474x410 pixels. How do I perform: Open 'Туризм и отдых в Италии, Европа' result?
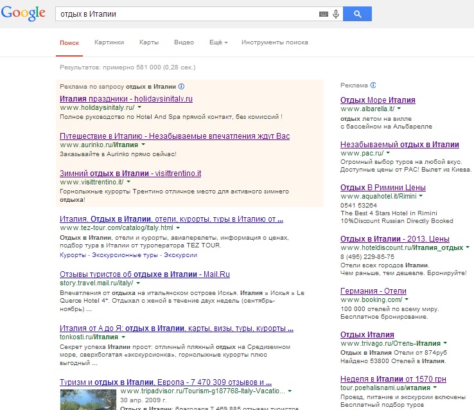click(x=166, y=382)
